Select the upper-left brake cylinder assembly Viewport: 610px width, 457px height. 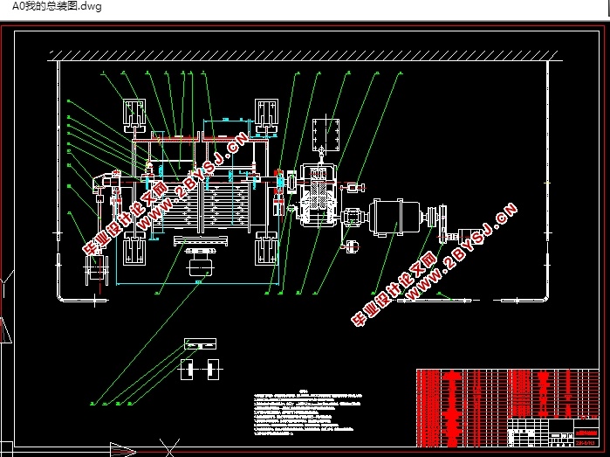[x=134, y=116]
